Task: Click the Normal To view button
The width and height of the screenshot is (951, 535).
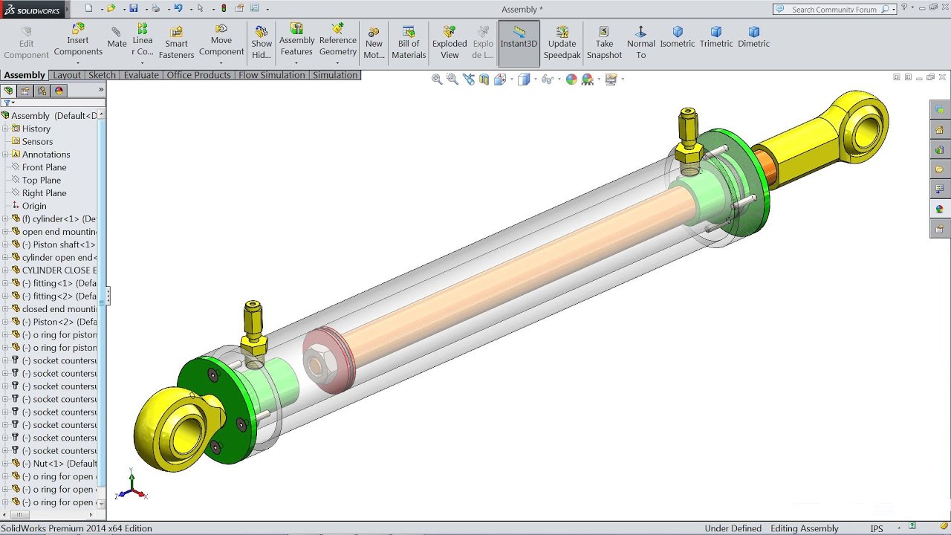Action: click(641, 43)
